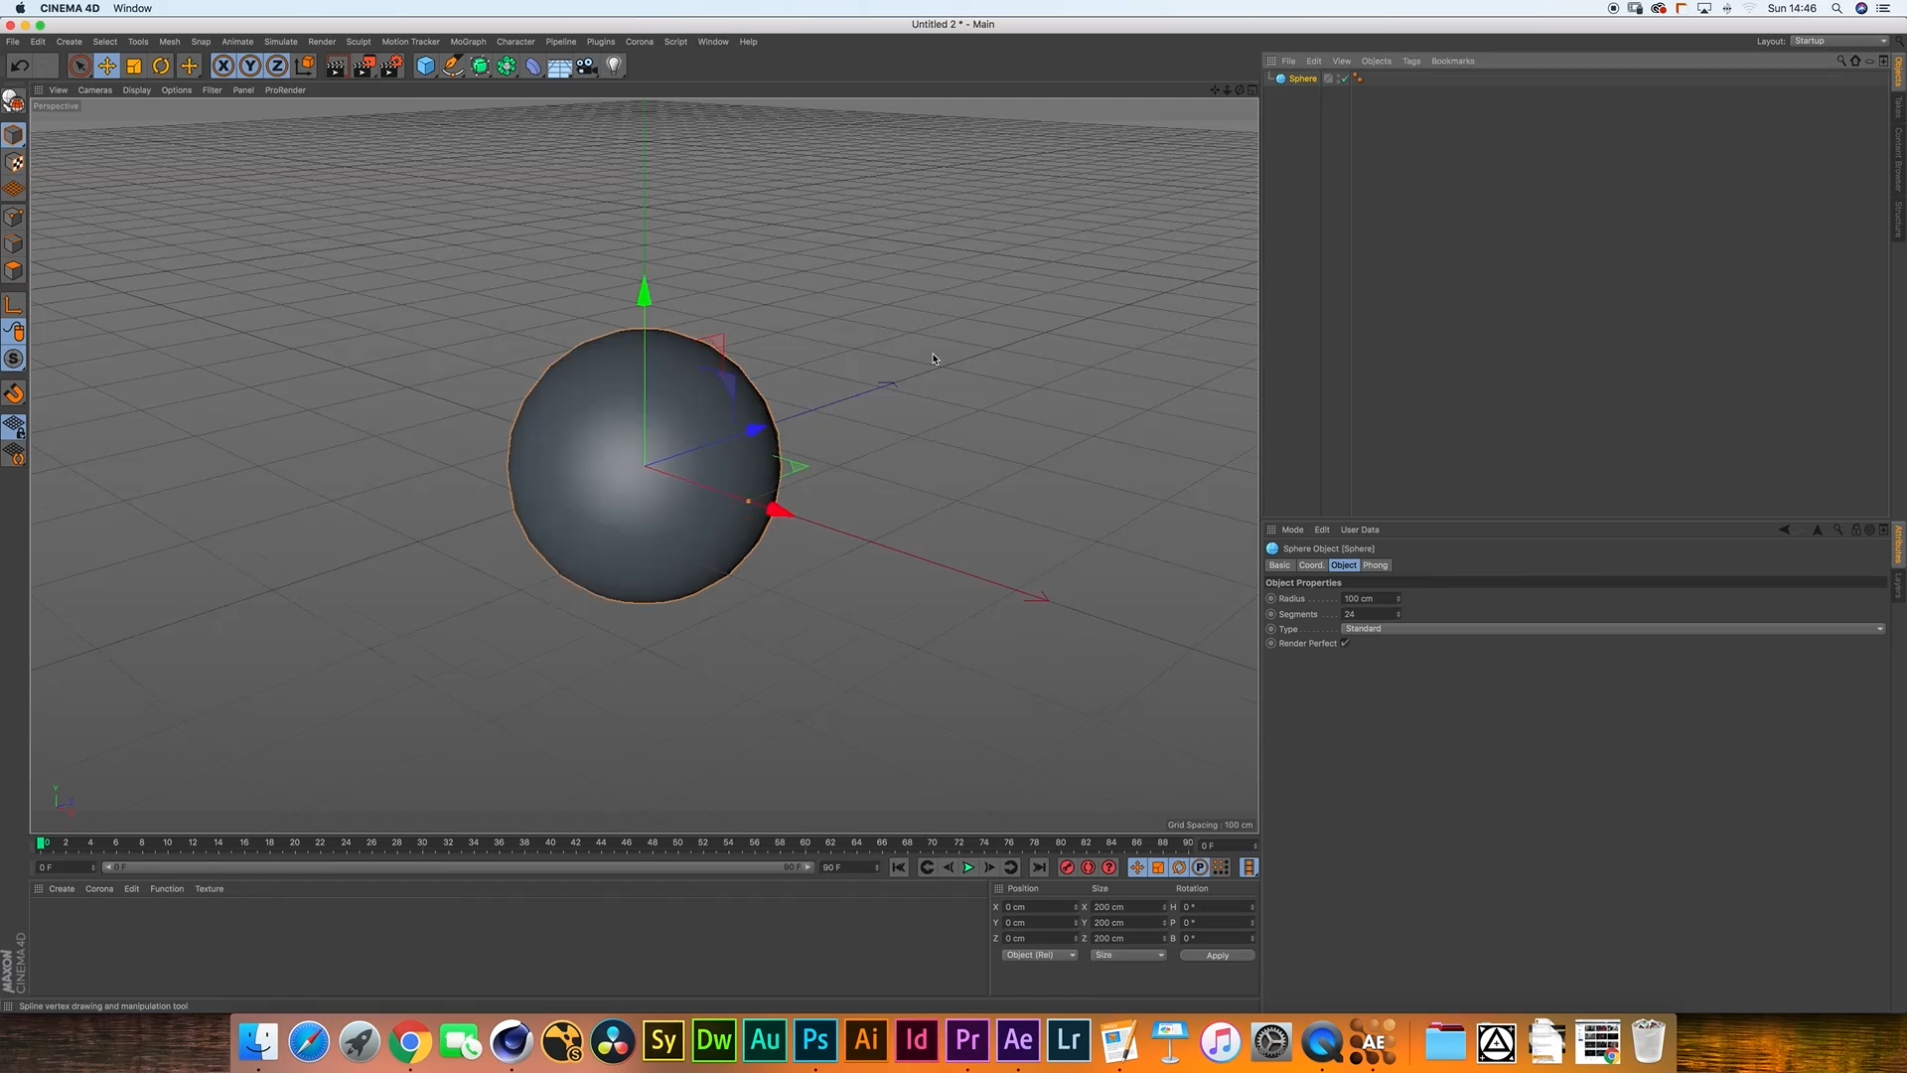Open the Object (Rel) coordinate dropdown
This screenshot has width=1907, height=1073.
(1038, 955)
